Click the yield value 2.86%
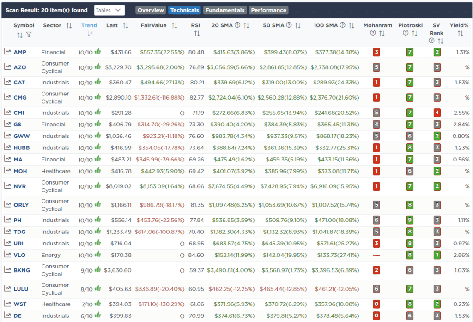 (461, 255)
